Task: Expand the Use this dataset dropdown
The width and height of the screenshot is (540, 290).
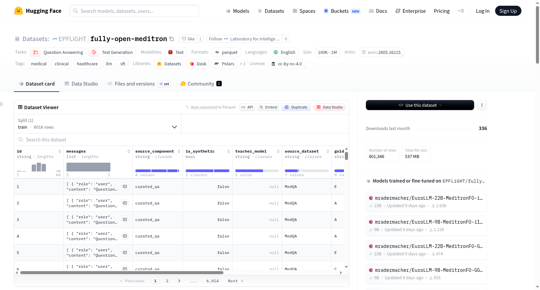Action: pyautogui.click(x=420, y=105)
